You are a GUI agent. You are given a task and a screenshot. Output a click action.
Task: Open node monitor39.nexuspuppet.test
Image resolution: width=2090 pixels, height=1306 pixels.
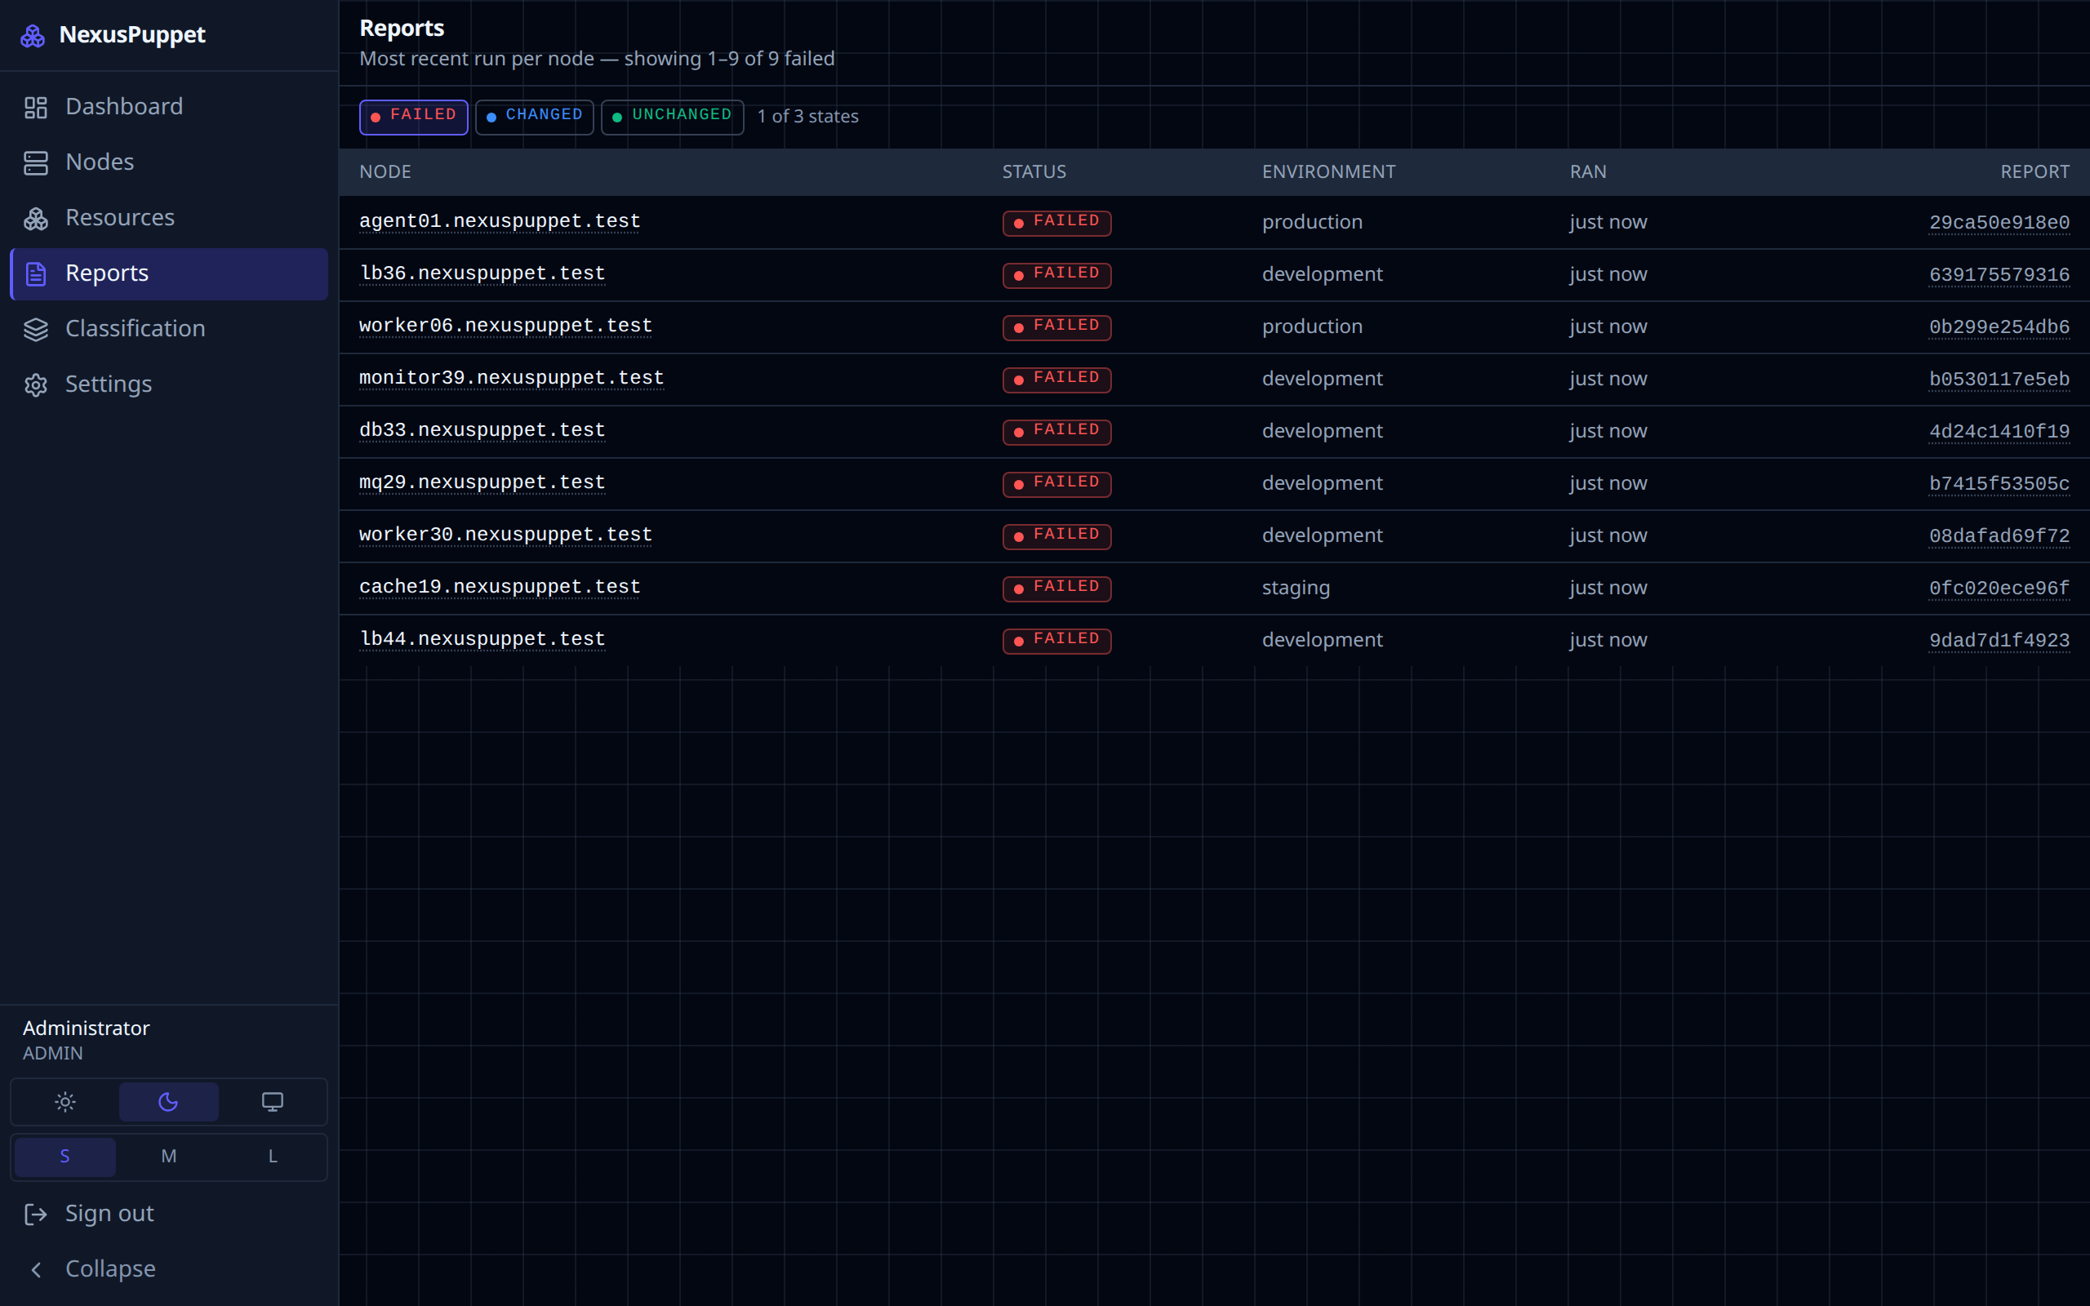coord(511,378)
